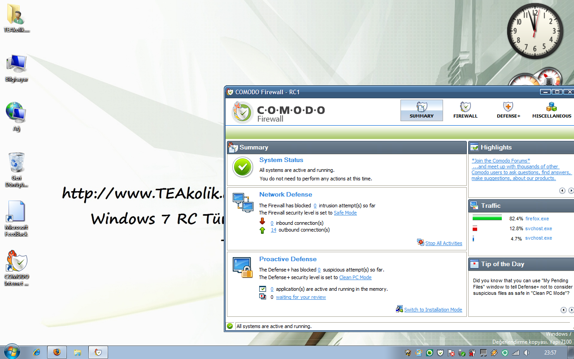
Task: Click the Switch to Installation Mode icon
Action: [400, 309]
